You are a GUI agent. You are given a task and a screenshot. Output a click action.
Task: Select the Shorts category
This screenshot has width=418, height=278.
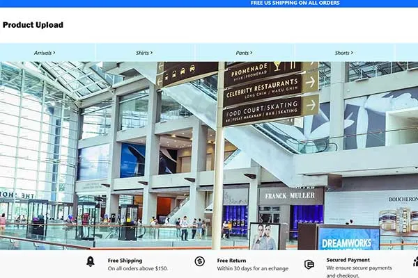point(342,53)
